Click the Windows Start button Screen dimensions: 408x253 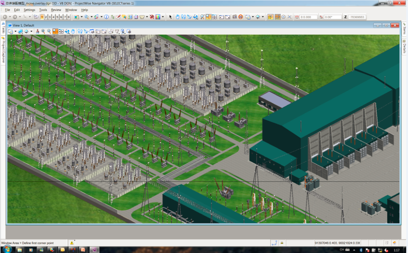[x=7, y=250]
